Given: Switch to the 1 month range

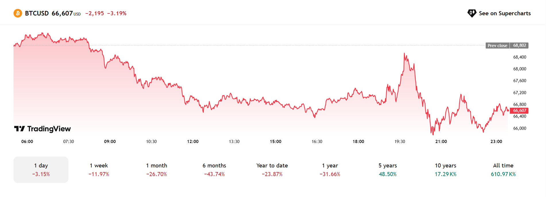Looking at the screenshot, I should tap(157, 169).
